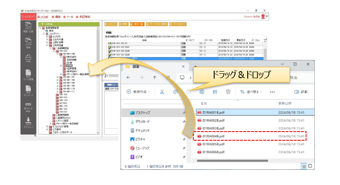Go back with the Explorer left arrow

128,77
